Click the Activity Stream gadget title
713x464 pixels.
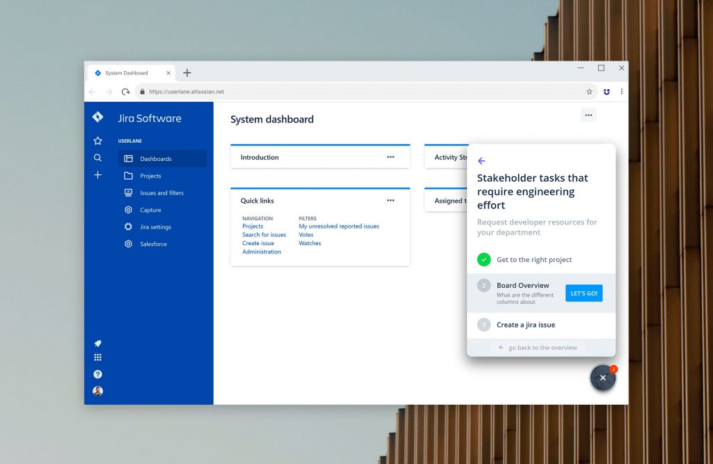pyautogui.click(x=450, y=157)
